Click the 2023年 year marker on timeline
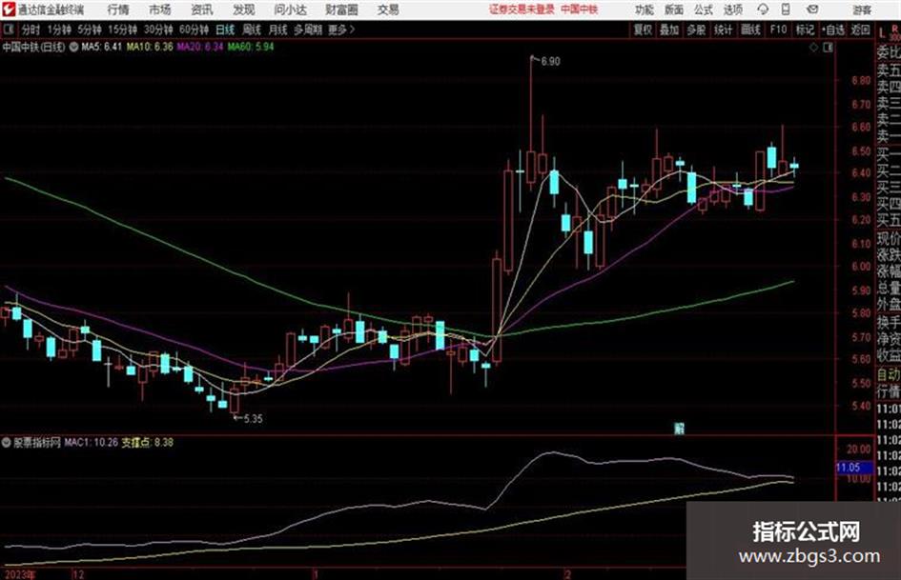 [20, 574]
